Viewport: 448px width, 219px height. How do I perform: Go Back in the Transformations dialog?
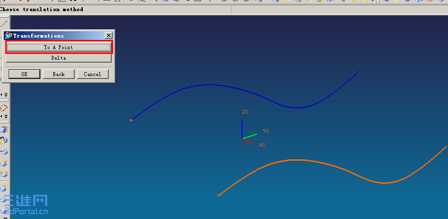point(59,74)
